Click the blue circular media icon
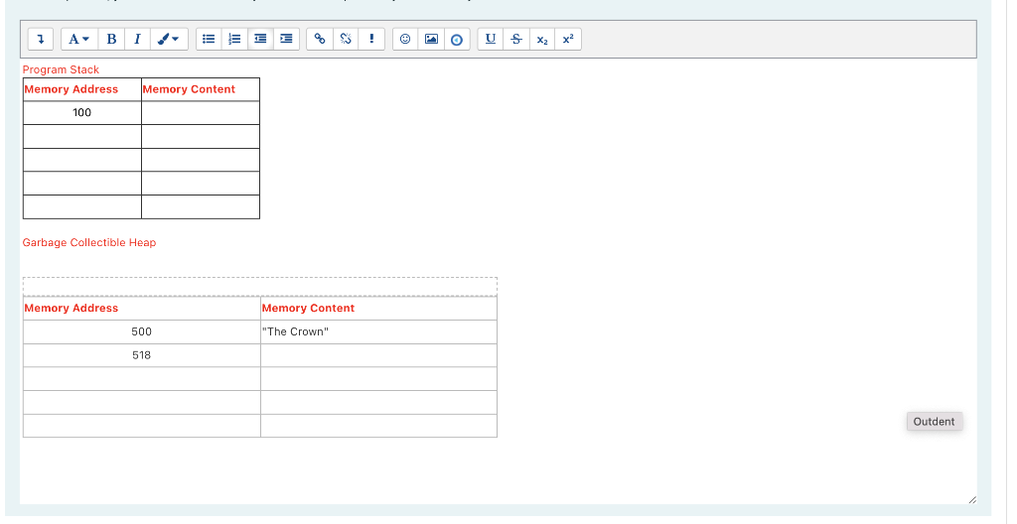 tap(457, 39)
